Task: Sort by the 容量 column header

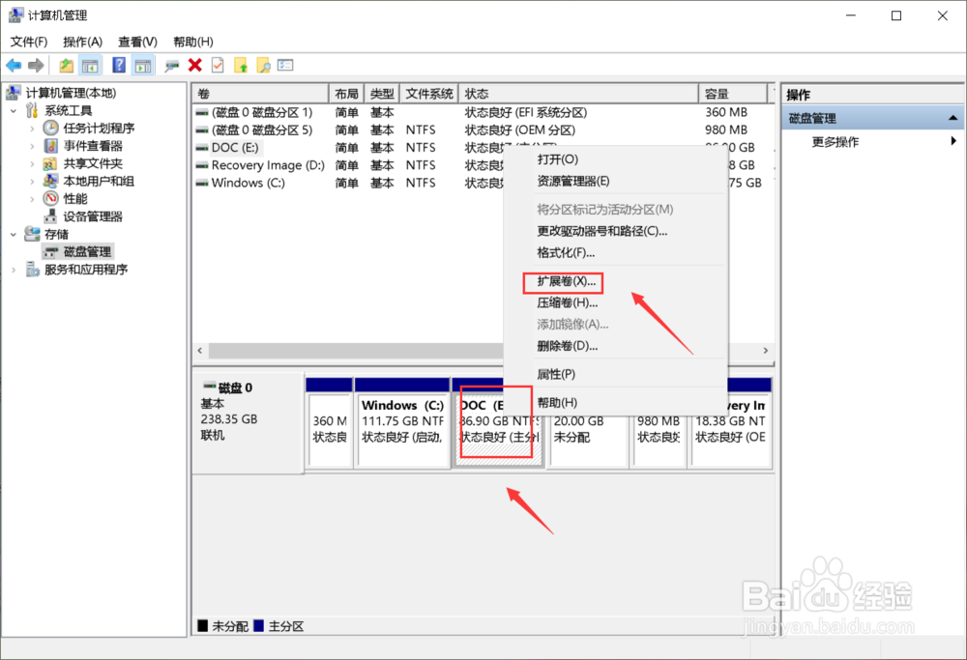Action: (733, 94)
